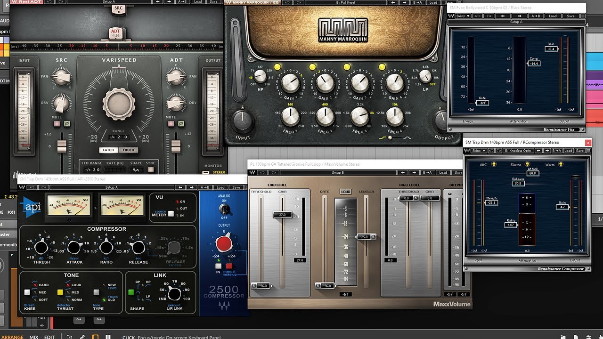Click the LOUD button in MaxxVolume
The image size is (603, 339).
click(x=345, y=192)
